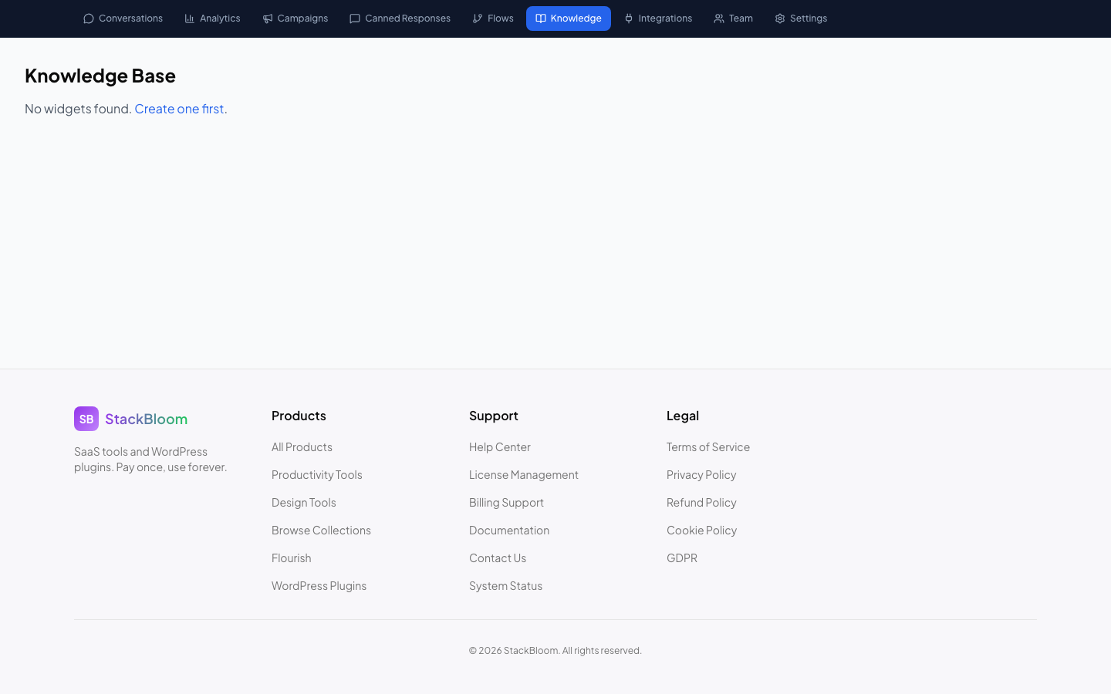1111x694 pixels.
Task: Select the Analytics bar chart icon
Action: click(x=188, y=18)
